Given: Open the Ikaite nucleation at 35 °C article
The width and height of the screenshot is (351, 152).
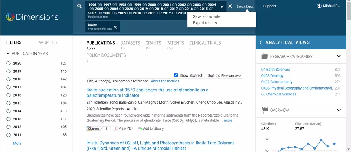Looking at the screenshot, I should [x=147, y=93].
